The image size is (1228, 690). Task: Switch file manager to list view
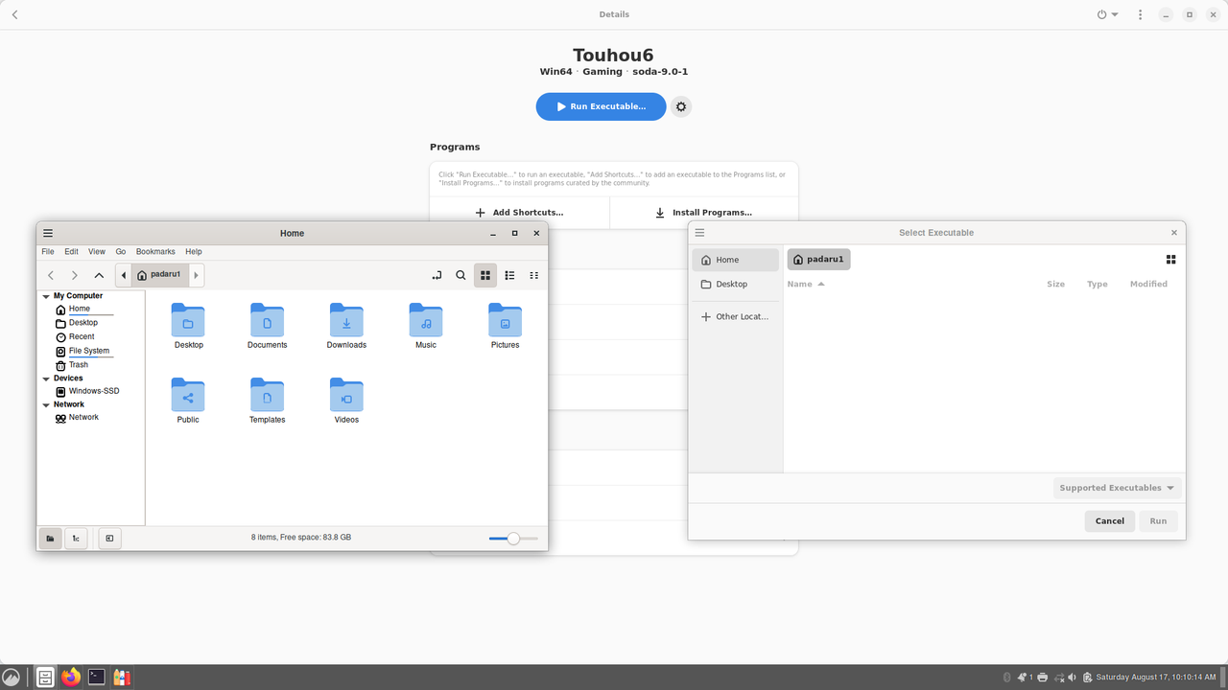click(509, 275)
